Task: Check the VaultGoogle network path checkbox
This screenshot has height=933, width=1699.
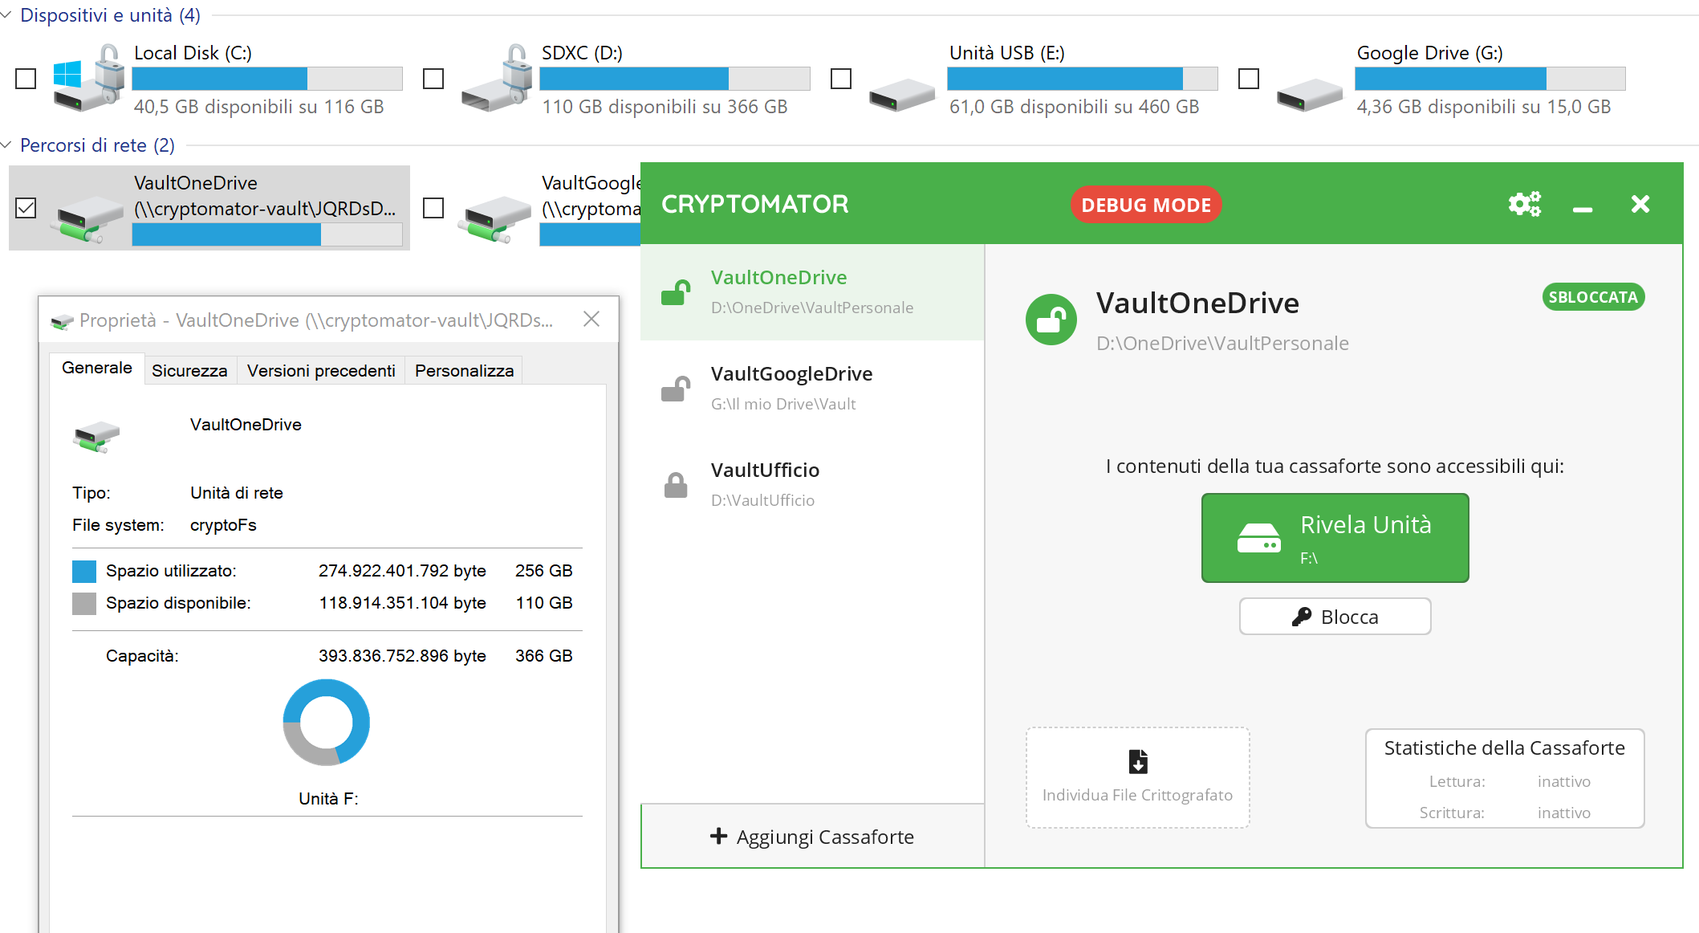Action: tap(433, 209)
